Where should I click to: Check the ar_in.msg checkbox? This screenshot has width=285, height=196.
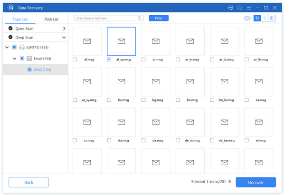coord(178,59)
